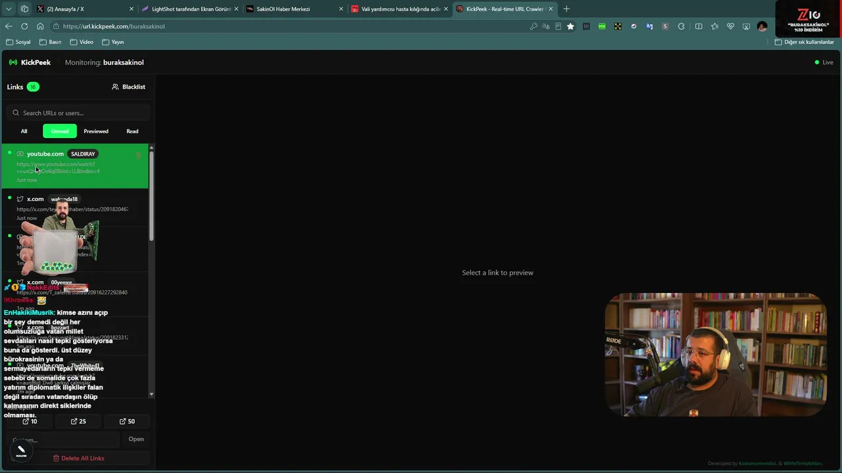842x473 pixels.
Task: Delete the SALDIRAY youtube link via trash icon
Action: [138, 156]
